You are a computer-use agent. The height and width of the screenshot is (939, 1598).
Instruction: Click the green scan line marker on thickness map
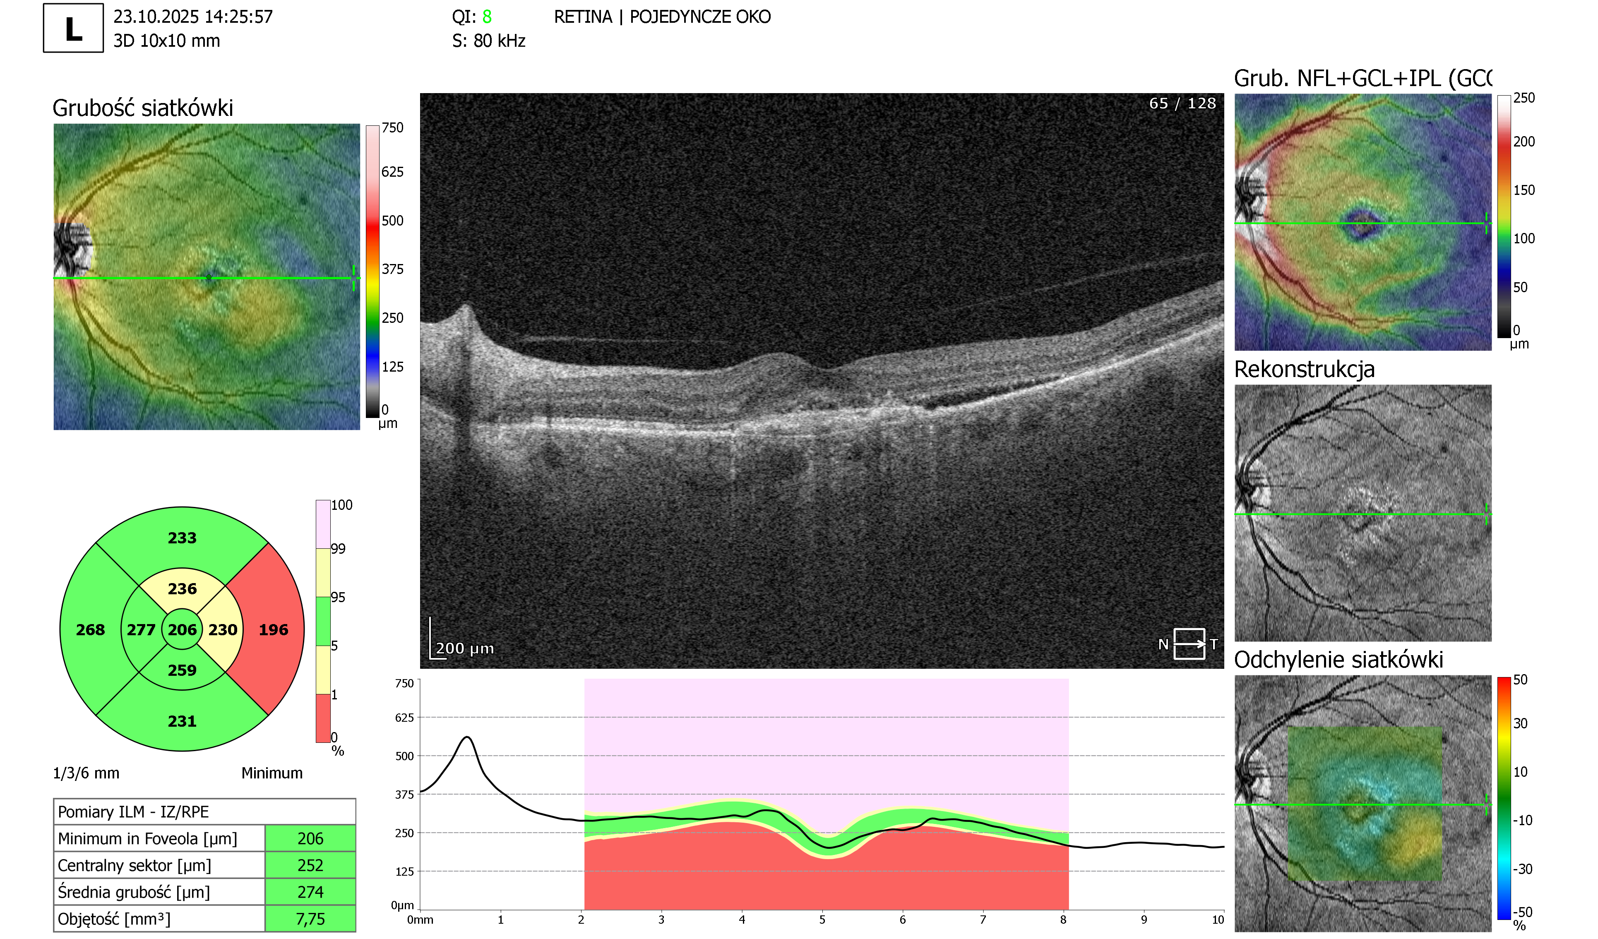tap(354, 279)
